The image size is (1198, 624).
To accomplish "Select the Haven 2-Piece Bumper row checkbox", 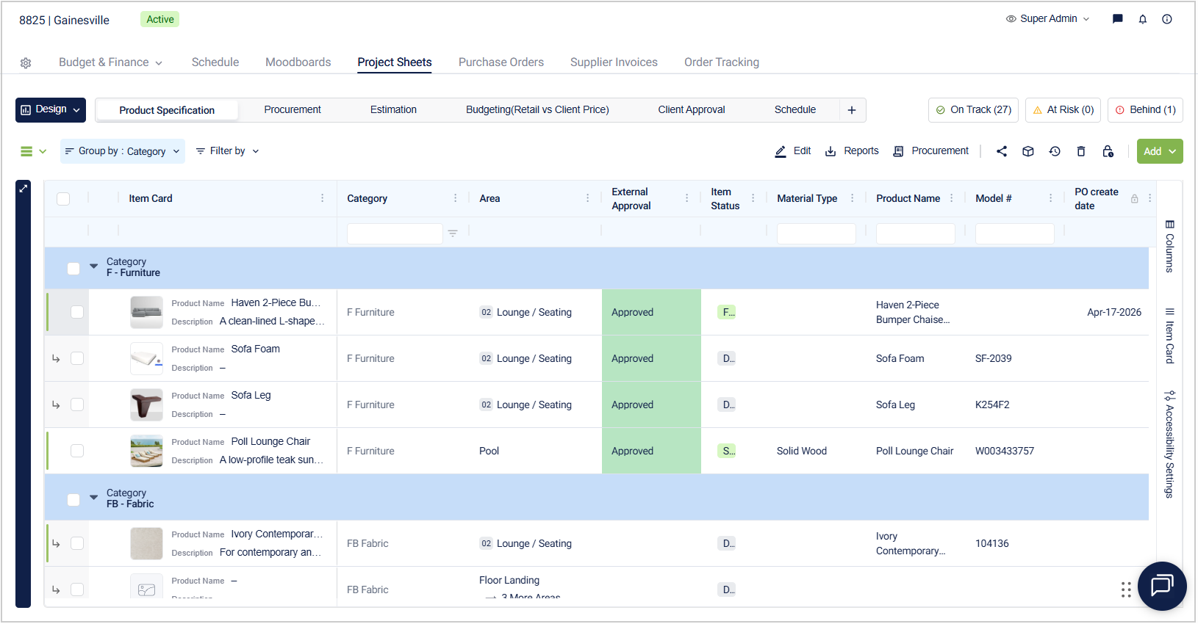I will click(x=77, y=312).
